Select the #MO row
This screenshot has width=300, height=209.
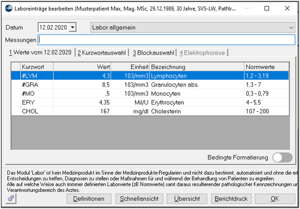pyautogui.click(x=150, y=94)
